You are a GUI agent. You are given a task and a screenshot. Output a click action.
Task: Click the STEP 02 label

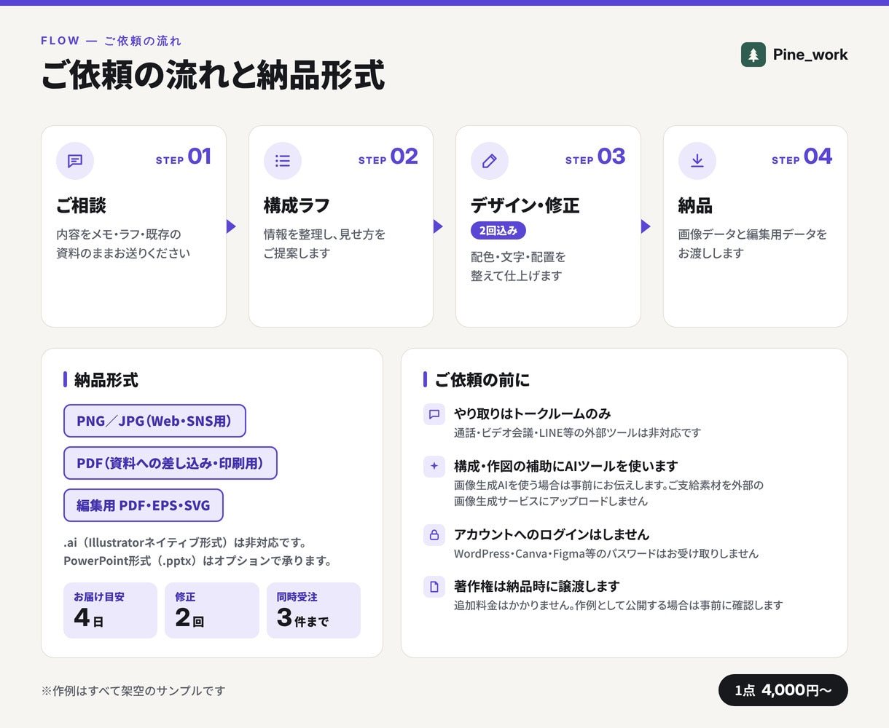coord(388,157)
